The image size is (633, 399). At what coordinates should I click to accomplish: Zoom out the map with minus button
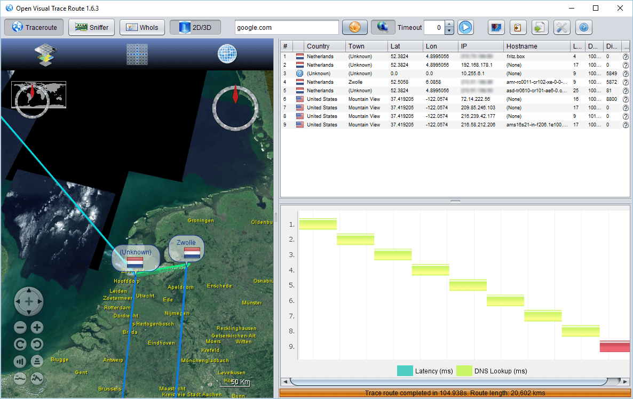20,328
